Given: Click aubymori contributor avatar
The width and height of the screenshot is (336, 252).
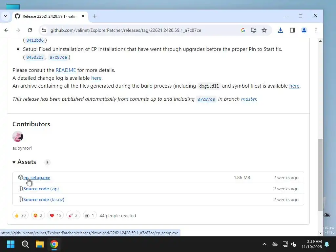Looking at the screenshot, I should [18, 136].
